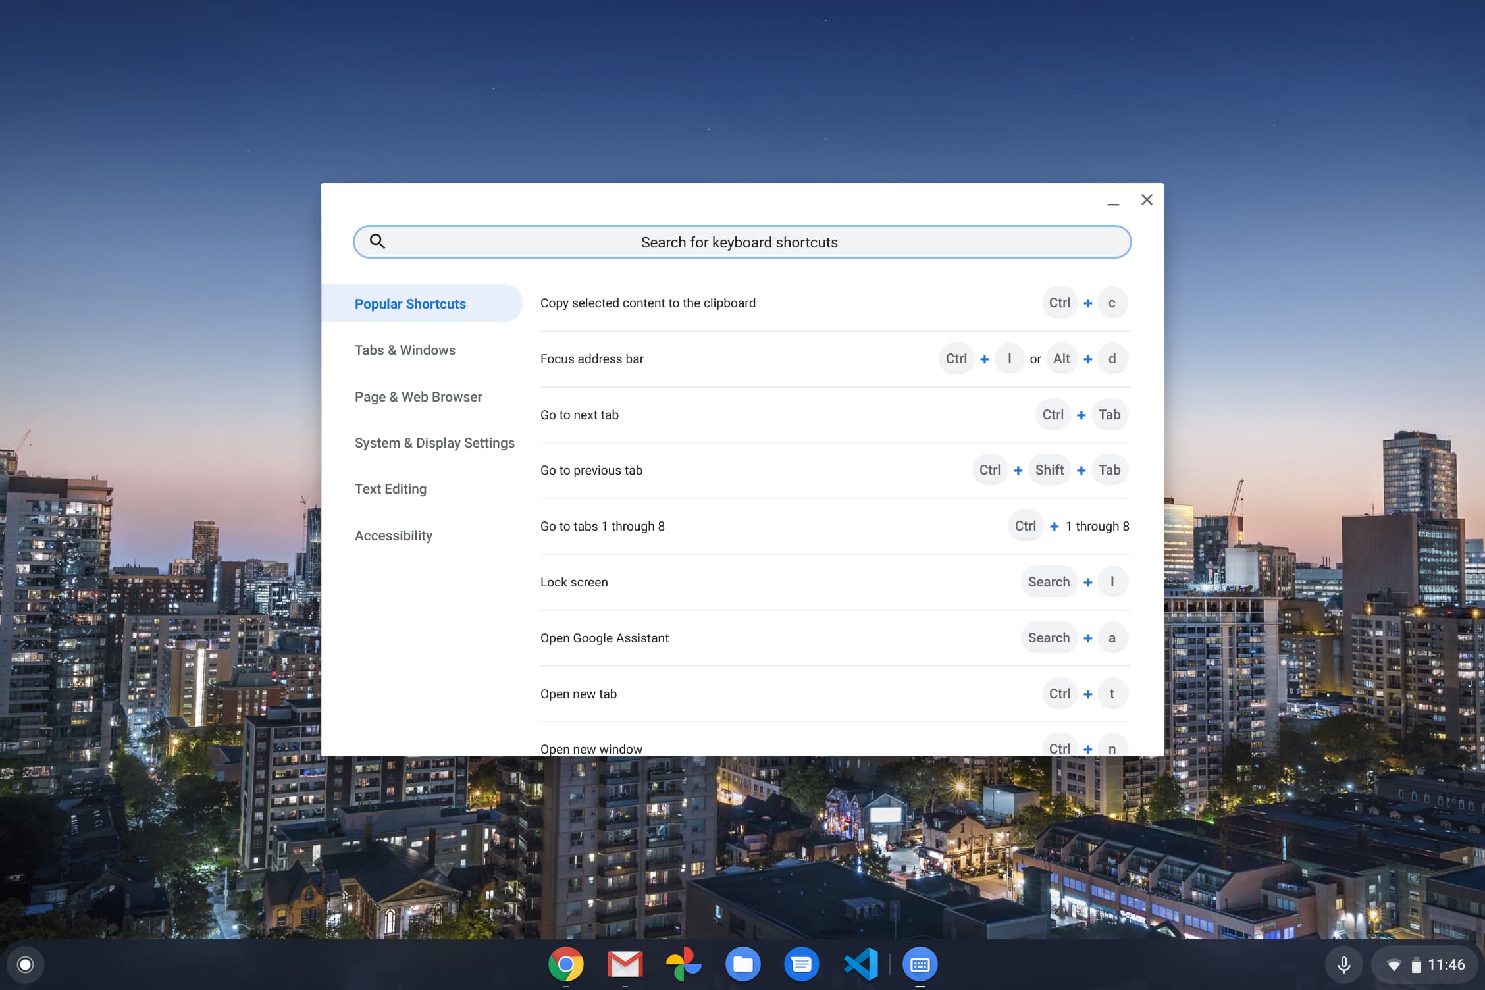
Task: Click the Search key chip in Lock screen row
Action: coord(1049,582)
